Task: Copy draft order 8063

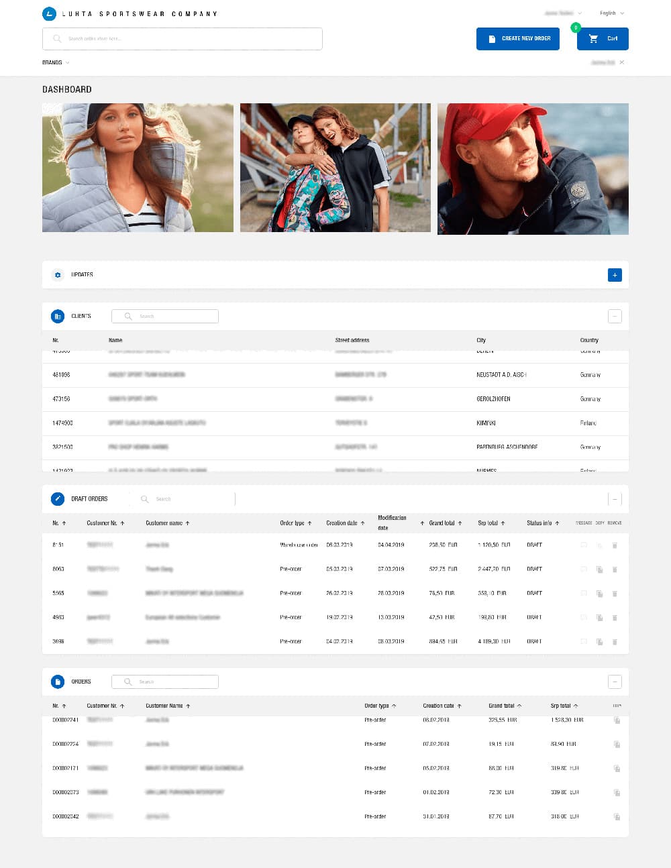Action: [x=599, y=569]
